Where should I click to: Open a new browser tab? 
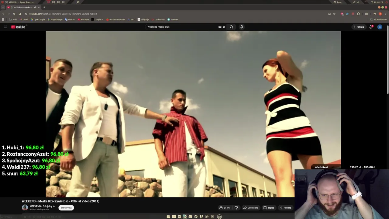(x=44, y=7)
